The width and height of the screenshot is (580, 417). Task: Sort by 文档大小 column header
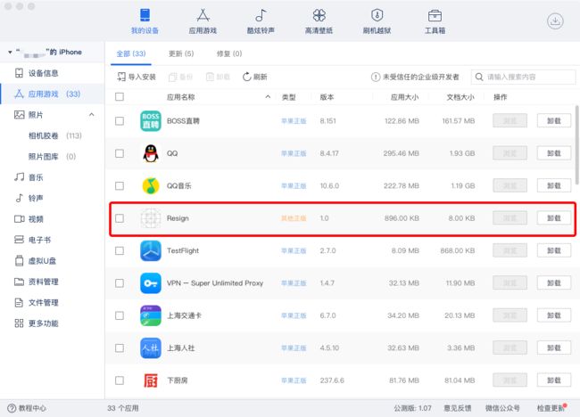460,97
